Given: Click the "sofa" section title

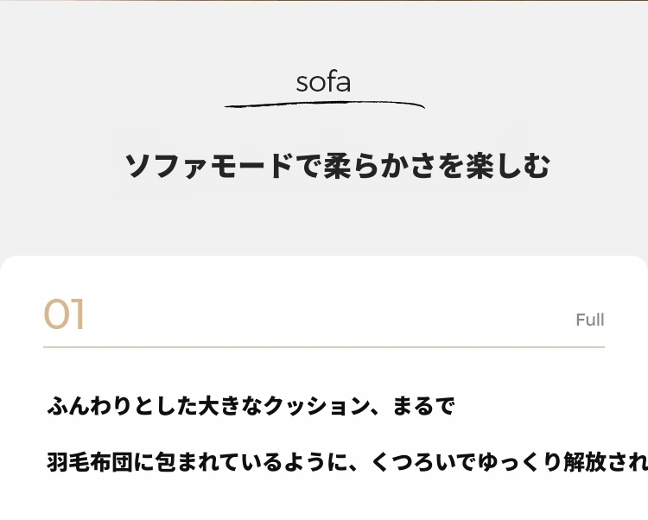Looking at the screenshot, I should 324,82.
